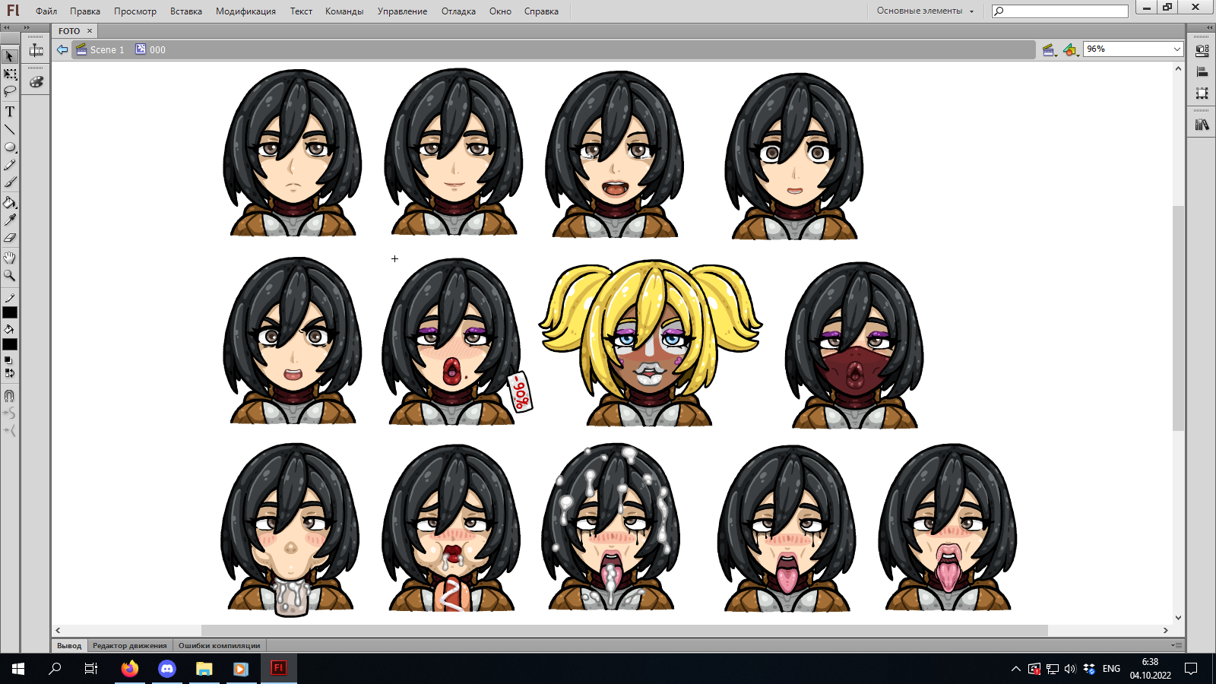
Task: Open Firefox from the taskbar
Action: (x=130, y=669)
